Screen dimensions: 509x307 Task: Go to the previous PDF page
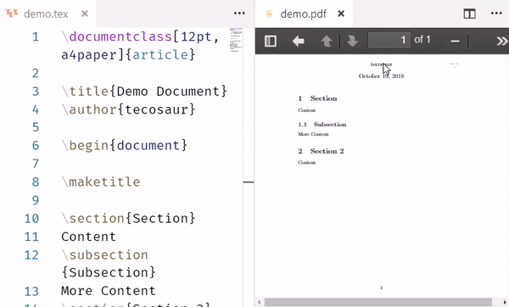click(327, 42)
